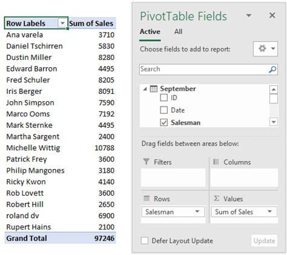Open Sum of Sales dropdown in Values

tap(269, 211)
